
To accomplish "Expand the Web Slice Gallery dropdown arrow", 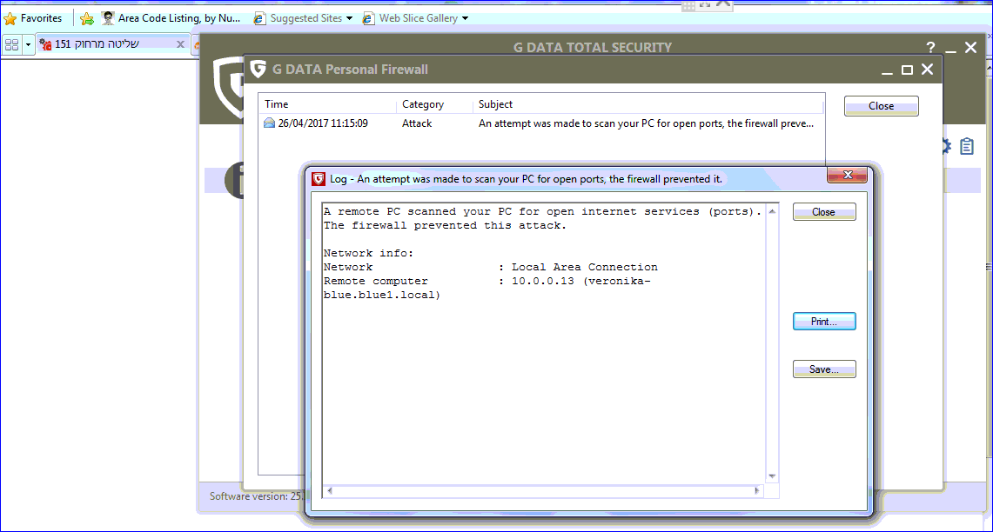I will [465, 18].
